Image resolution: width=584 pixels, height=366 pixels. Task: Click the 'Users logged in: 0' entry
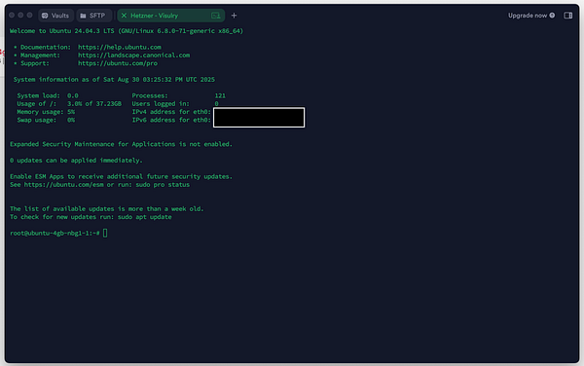click(x=175, y=104)
